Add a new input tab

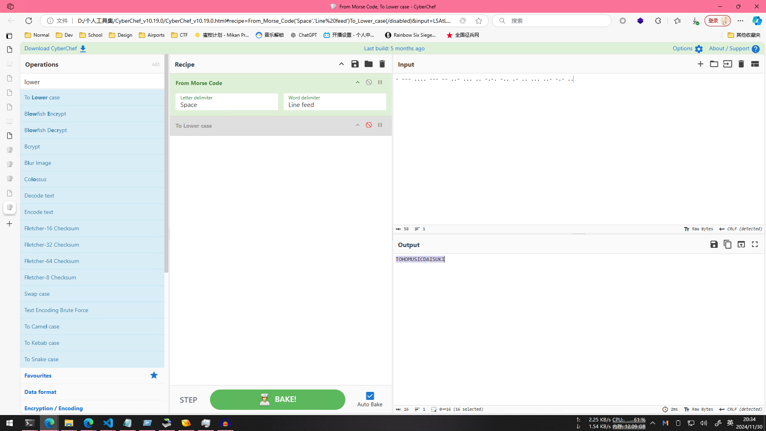[700, 64]
